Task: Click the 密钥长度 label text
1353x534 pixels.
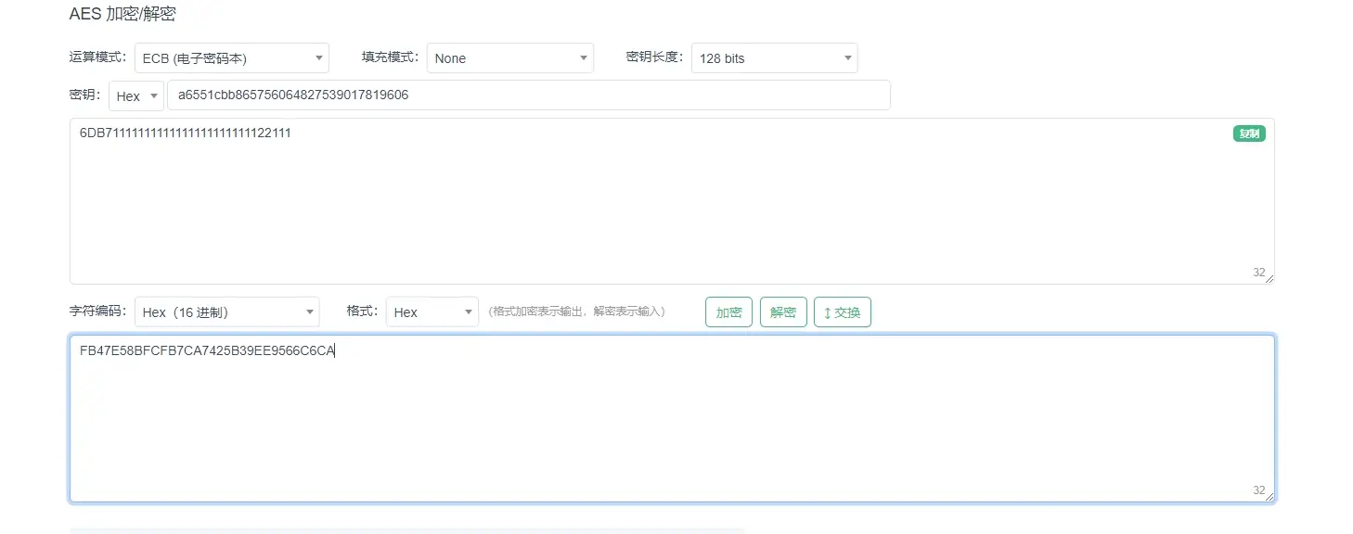Action: tap(654, 57)
